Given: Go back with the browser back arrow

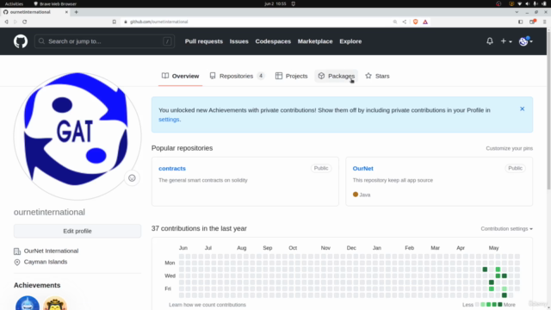Looking at the screenshot, I should (x=6, y=22).
